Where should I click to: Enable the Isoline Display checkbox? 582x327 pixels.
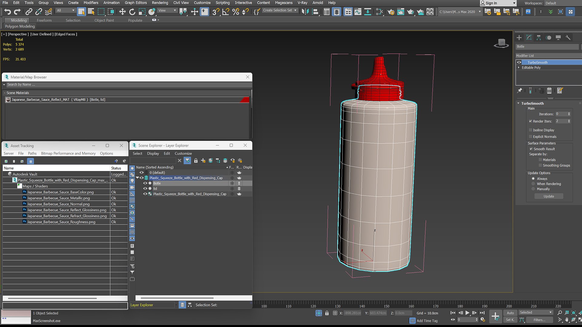pos(531,130)
